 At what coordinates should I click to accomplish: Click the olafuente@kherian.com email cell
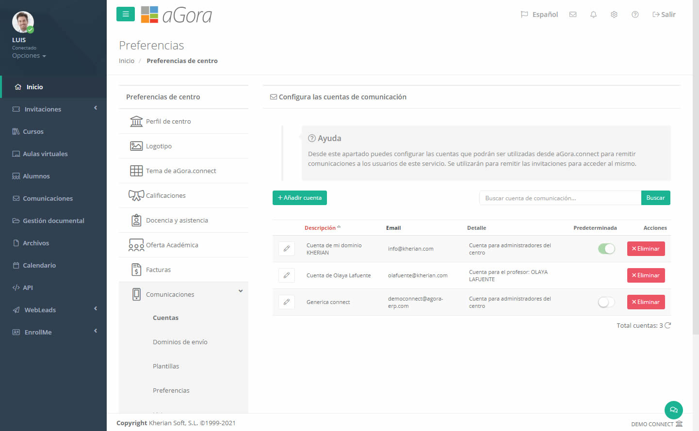point(418,275)
